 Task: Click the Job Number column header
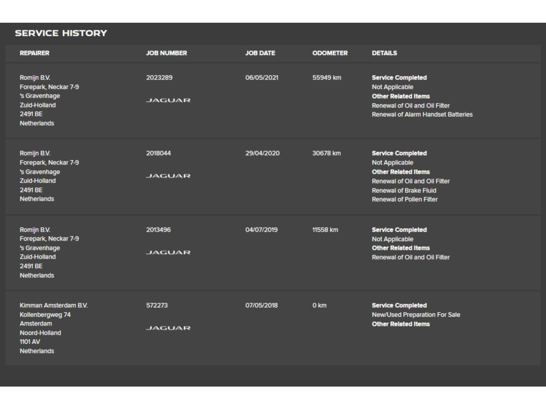click(166, 53)
